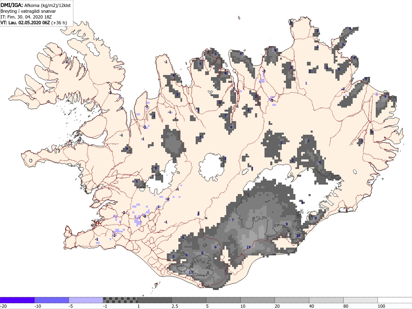Choose the gray 2.5 to 5 legend swatch

point(189,300)
